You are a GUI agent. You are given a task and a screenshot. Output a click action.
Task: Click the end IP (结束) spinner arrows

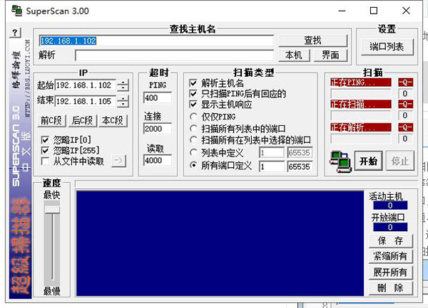[x=123, y=100]
